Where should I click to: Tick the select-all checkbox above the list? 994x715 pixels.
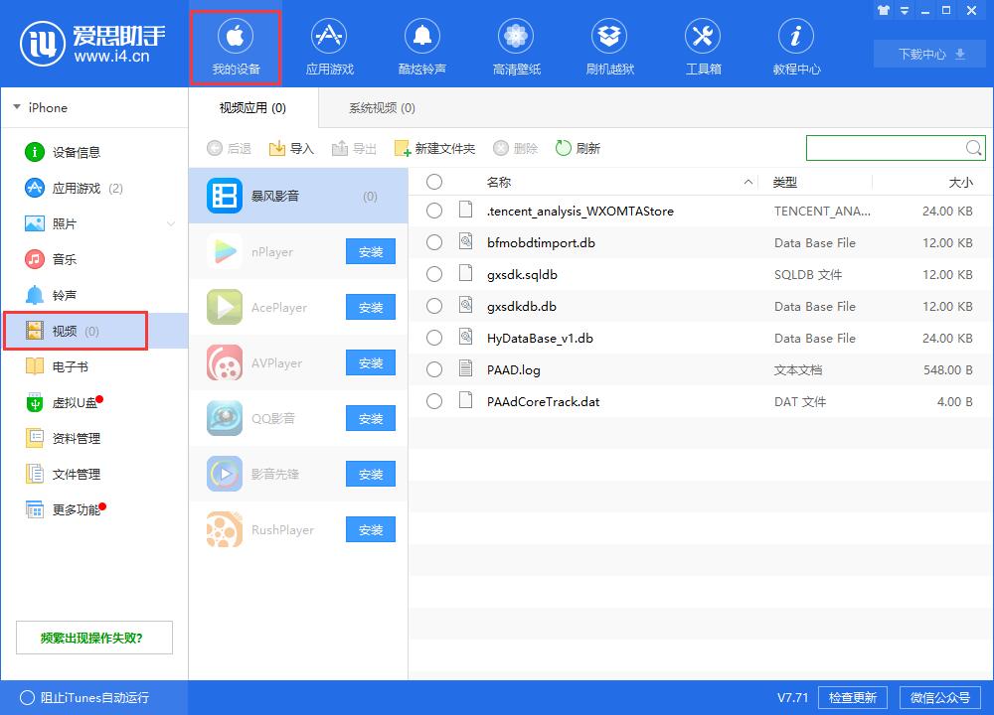434,182
